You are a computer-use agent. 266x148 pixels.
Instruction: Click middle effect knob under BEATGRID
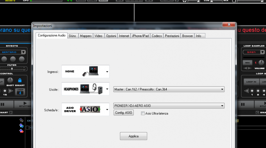13,59
